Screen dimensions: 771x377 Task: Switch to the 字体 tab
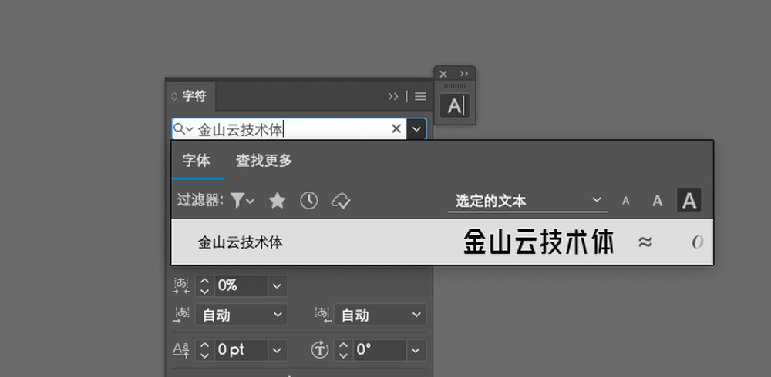pos(196,161)
